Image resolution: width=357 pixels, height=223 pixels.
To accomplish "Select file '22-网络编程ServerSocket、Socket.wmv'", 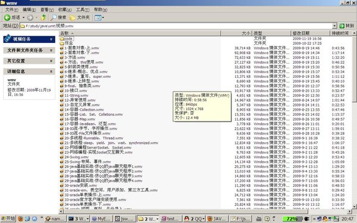I will pyautogui.click(x=98, y=147).
